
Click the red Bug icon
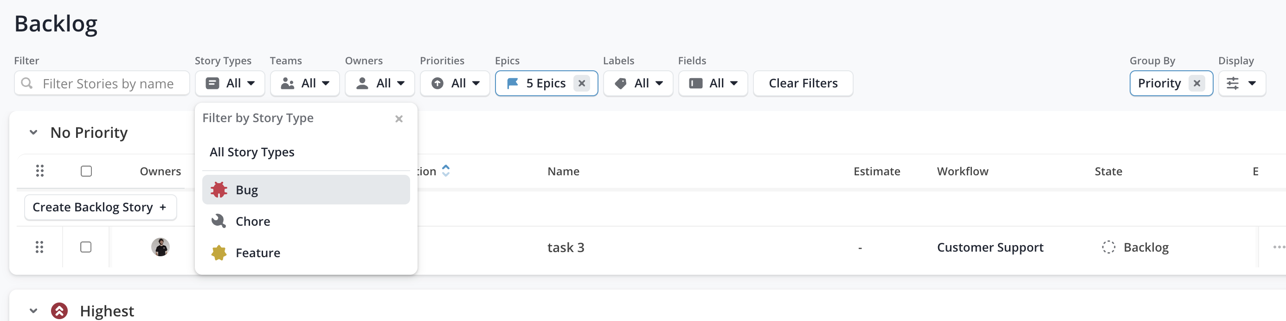219,190
